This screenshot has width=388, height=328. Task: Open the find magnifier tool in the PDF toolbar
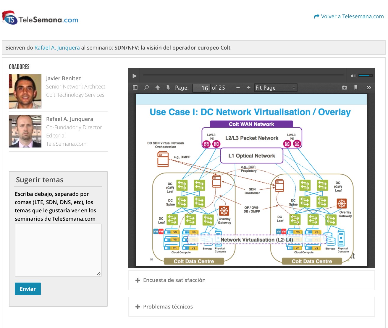tap(146, 88)
